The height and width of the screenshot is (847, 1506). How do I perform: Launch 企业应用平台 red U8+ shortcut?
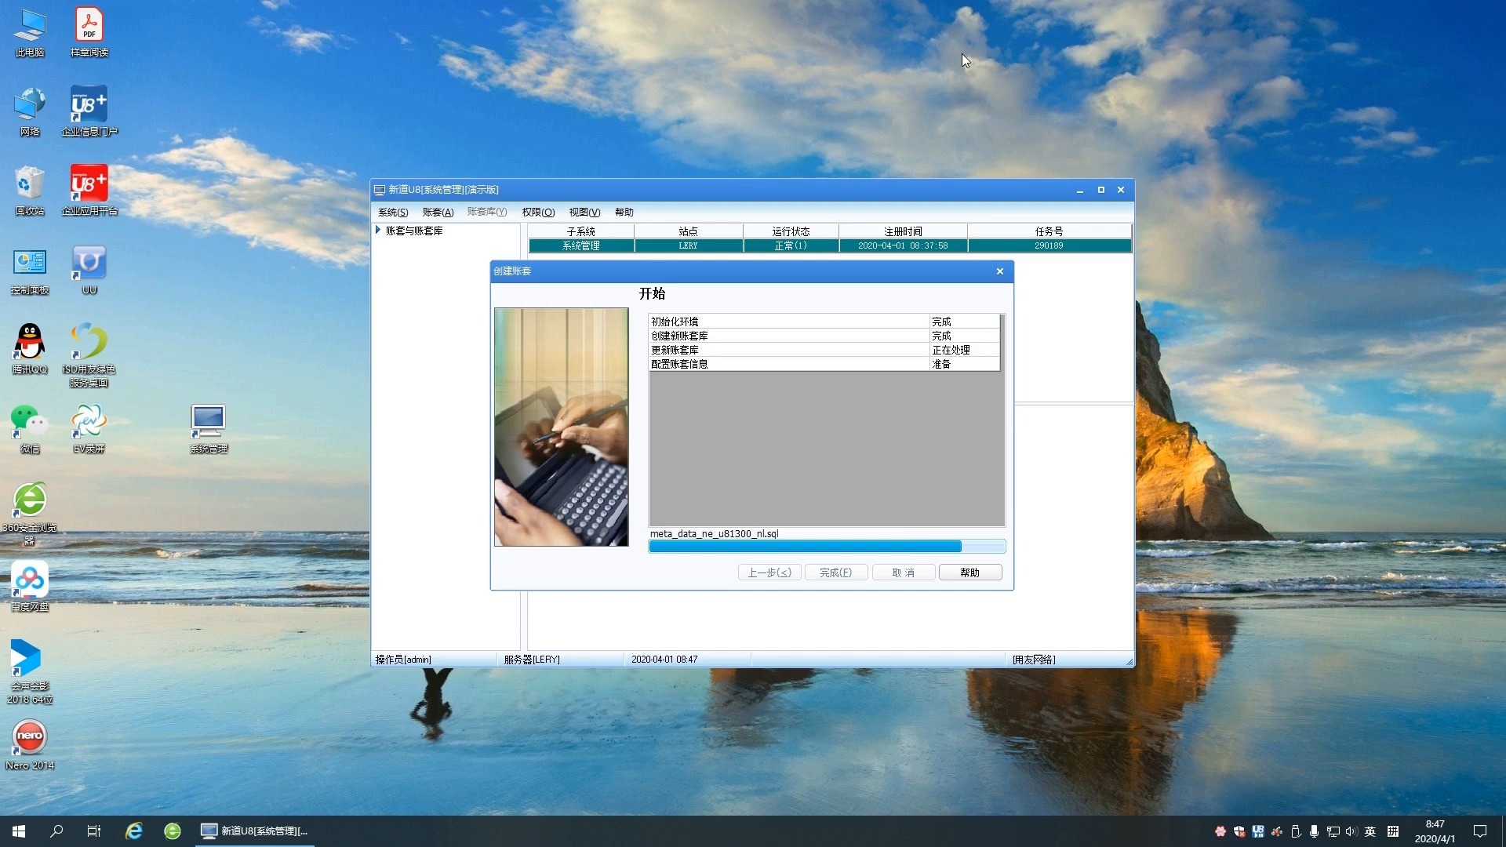click(x=89, y=191)
